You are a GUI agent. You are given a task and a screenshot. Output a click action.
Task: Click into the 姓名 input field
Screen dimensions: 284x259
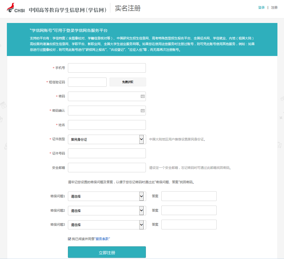107,125
